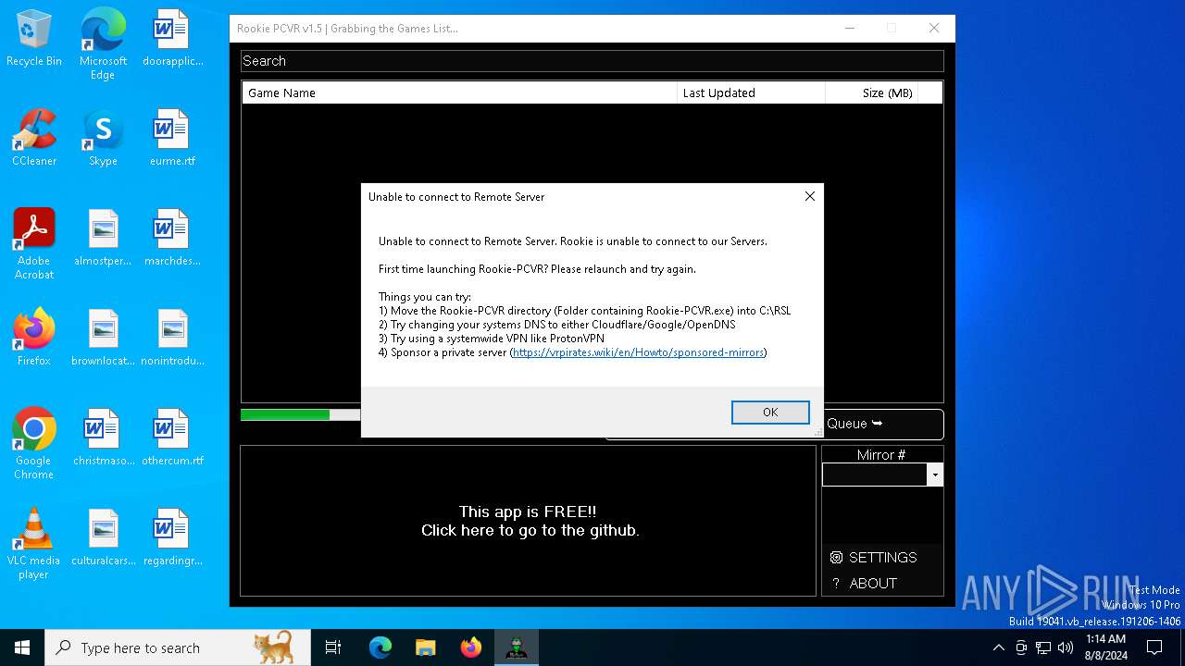The width and height of the screenshot is (1185, 666).
Task: Expand the Mirror # dropdown
Action: 935,475
